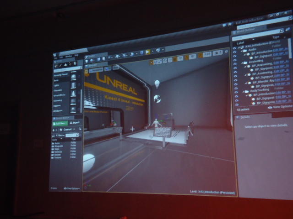Open the Launch options dropdown arrow
The height and width of the screenshot is (219, 293).
pos(163,50)
